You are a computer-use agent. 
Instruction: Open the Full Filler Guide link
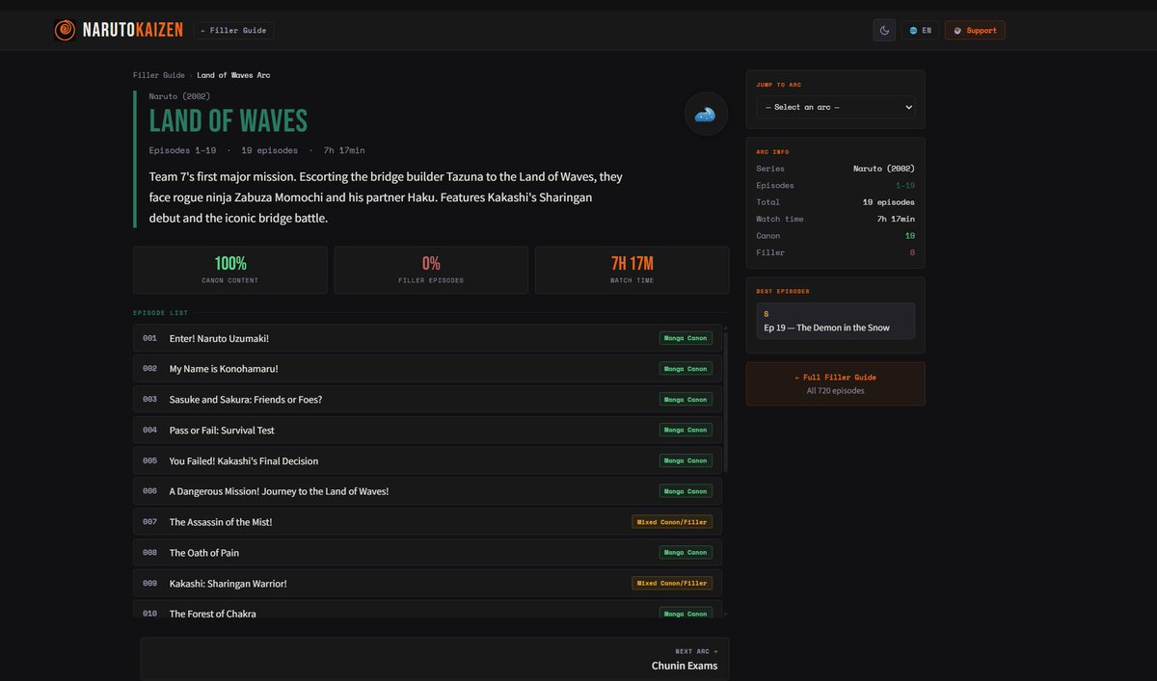pyautogui.click(x=836, y=383)
